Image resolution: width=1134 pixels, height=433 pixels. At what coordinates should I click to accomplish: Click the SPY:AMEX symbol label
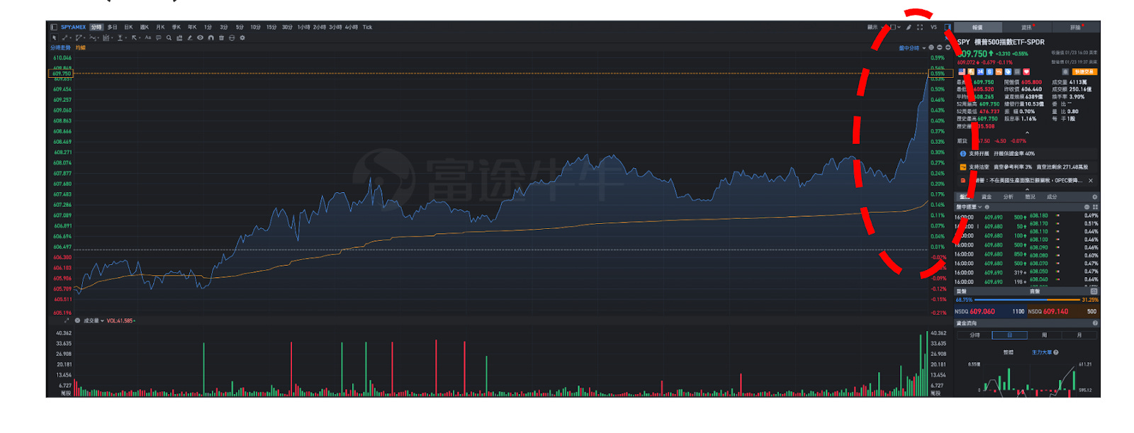click(x=73, y=27)
